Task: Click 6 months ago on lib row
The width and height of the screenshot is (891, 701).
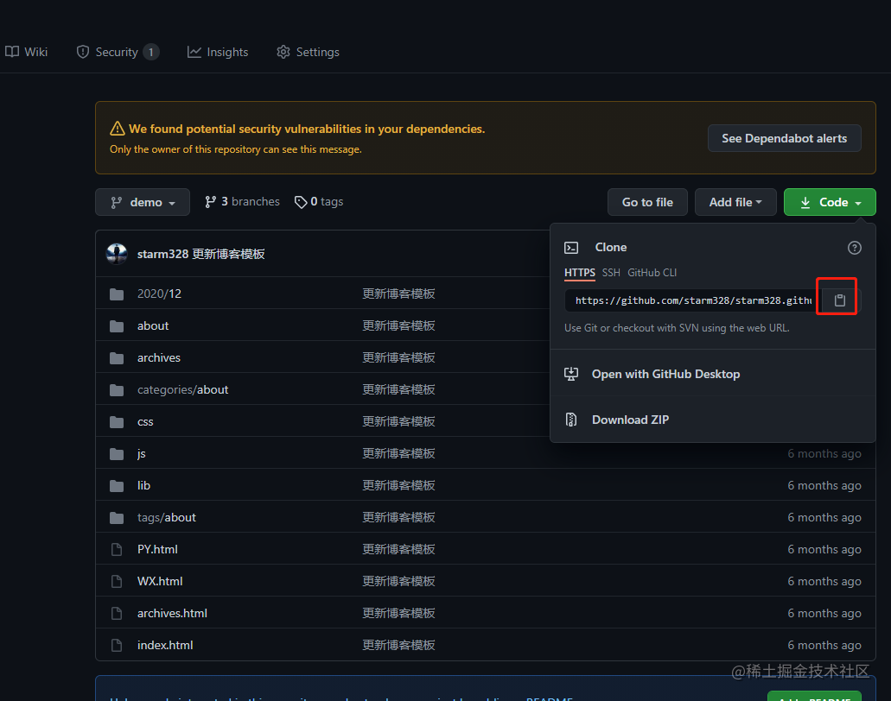Action: 824,485
